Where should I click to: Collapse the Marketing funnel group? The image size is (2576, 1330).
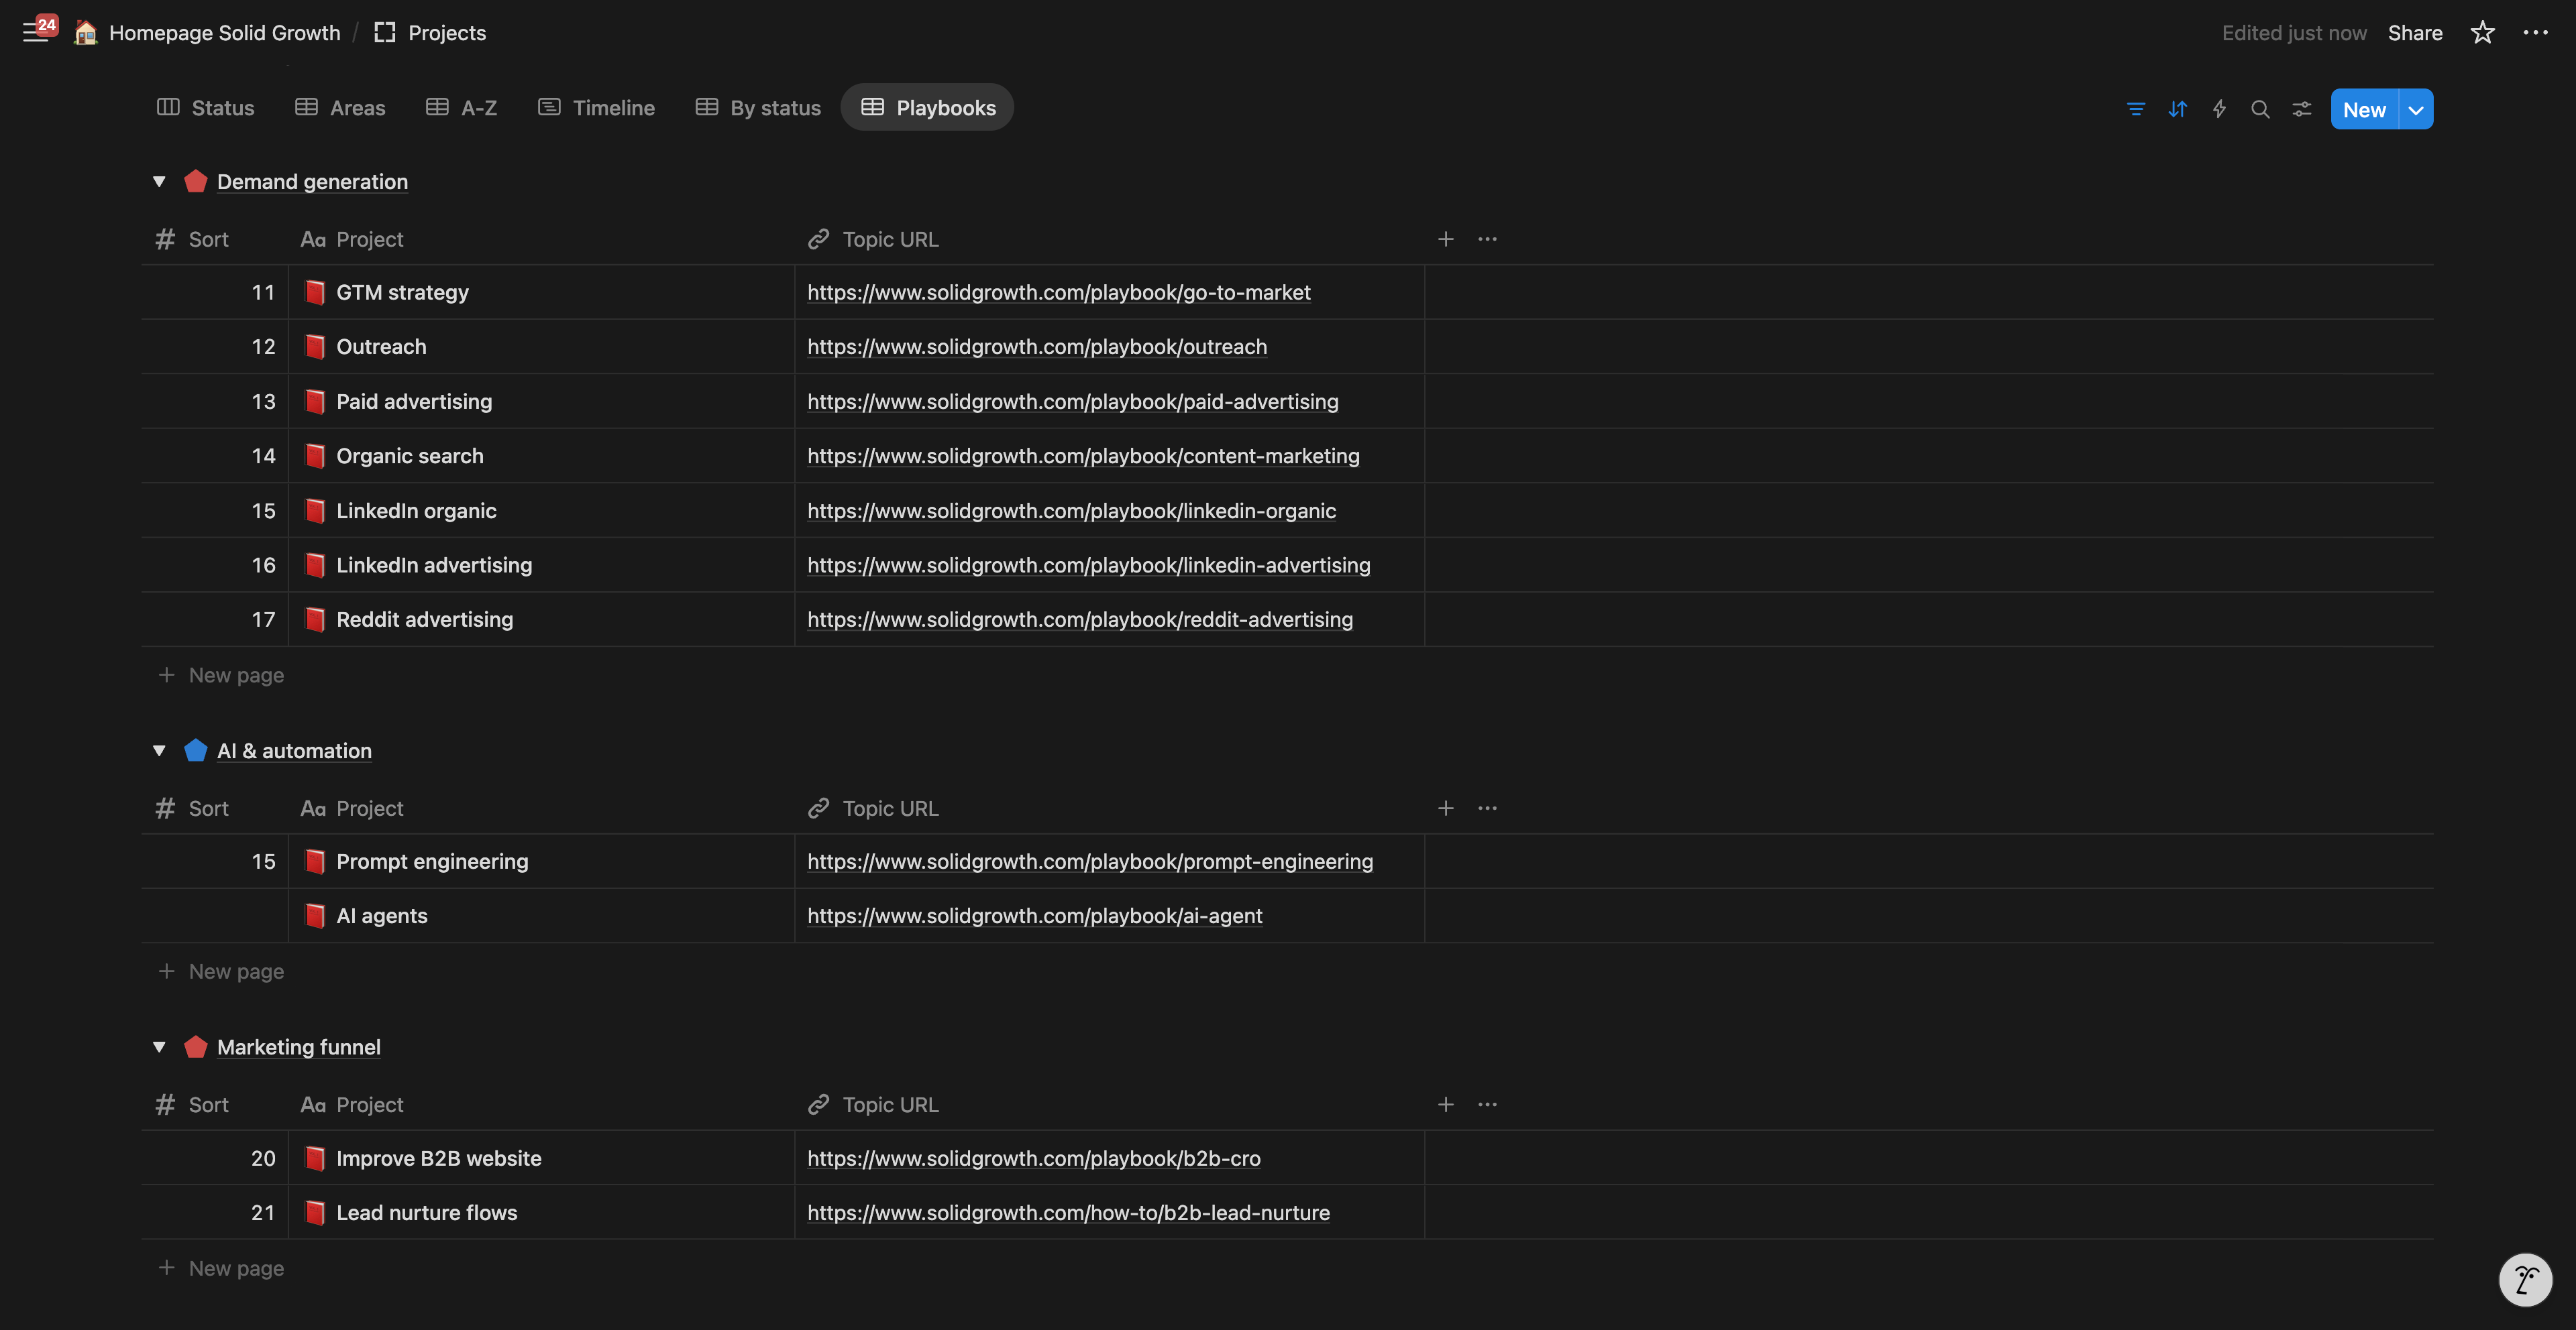(159, 1047)
